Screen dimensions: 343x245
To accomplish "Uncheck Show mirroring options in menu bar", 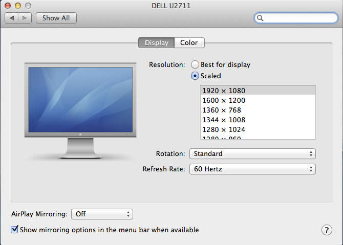I will click(x=14, y=230).
